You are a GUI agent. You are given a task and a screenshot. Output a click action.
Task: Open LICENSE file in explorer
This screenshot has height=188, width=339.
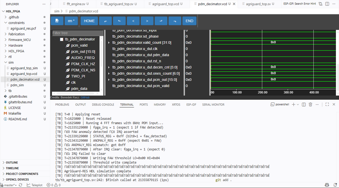click(25, 108)
